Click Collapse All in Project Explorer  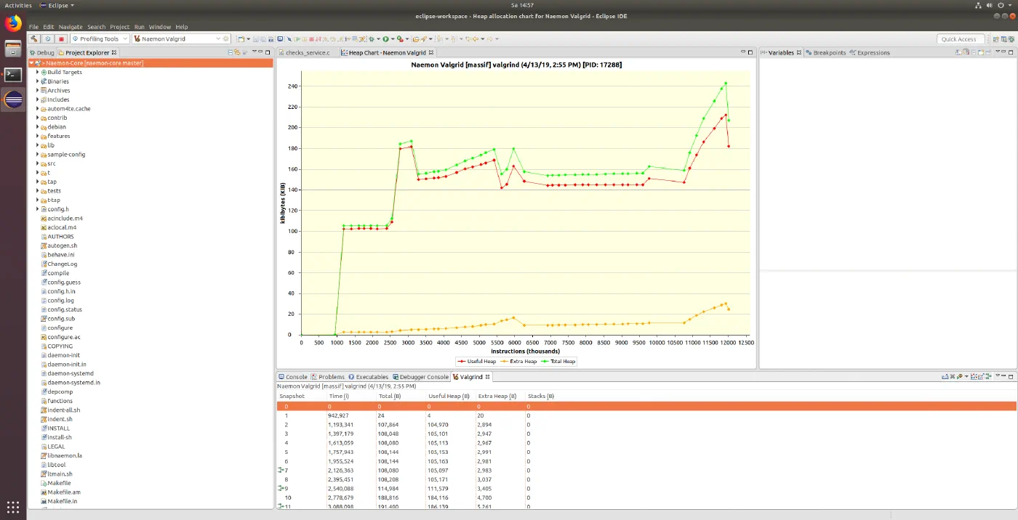click(x=231, y=52)
